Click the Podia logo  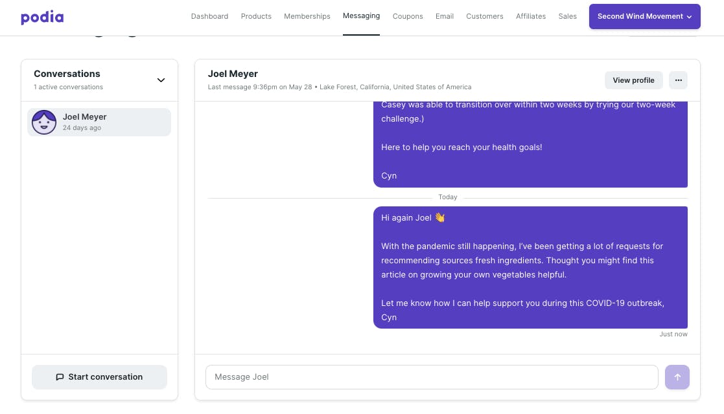[x=42, y=17]
